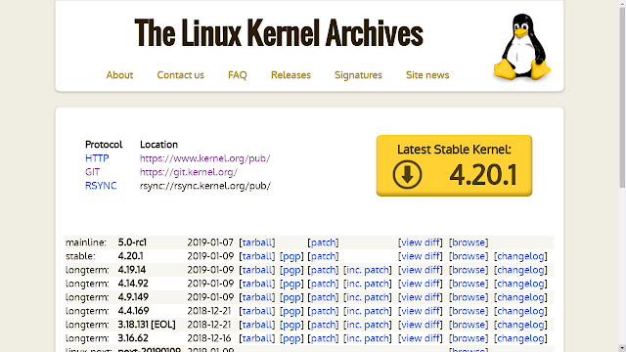Open https://www.kernel.org/pub/ link
The image size is (626, 352).
[x=204, y=158]
